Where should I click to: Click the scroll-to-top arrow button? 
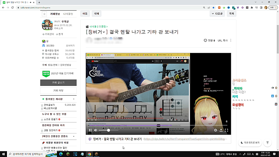pos(267,143)
